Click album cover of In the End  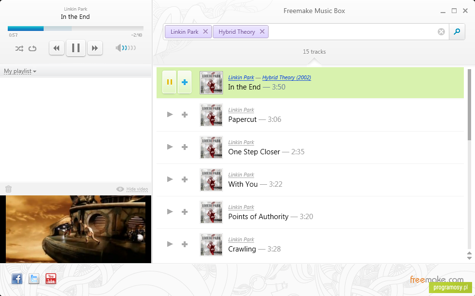[x=211, y=83]
